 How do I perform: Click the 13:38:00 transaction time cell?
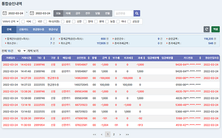[x=26, y=98]
